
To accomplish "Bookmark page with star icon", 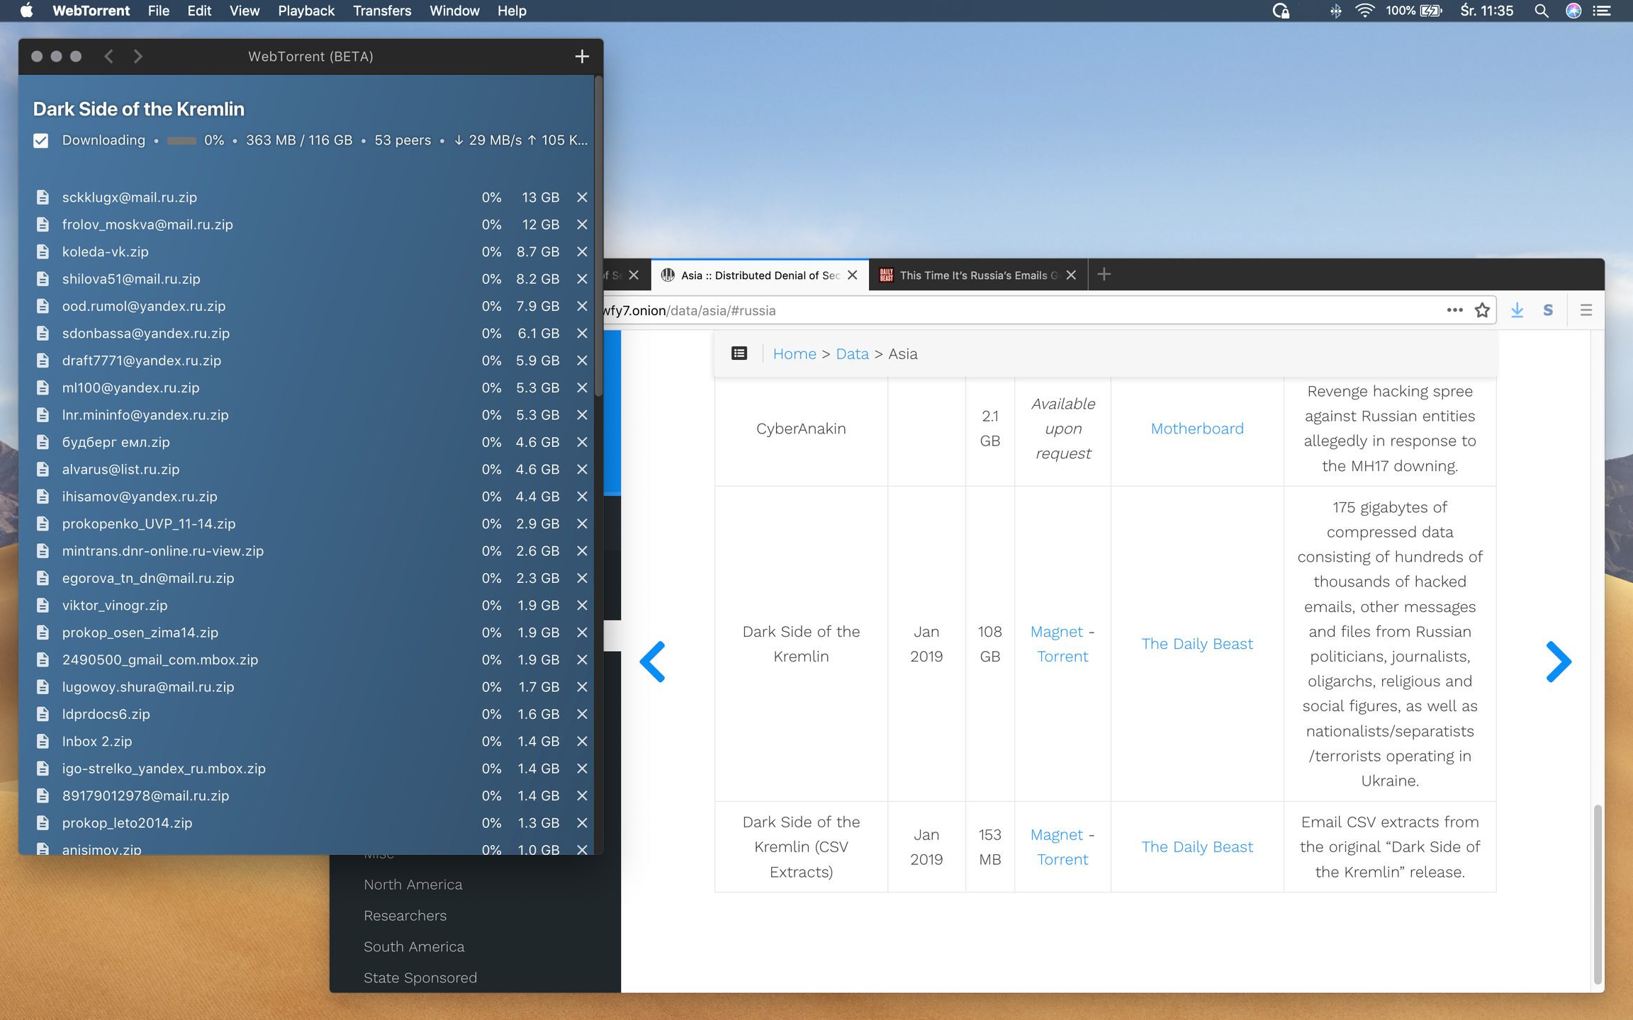I will coord(1481,310).
